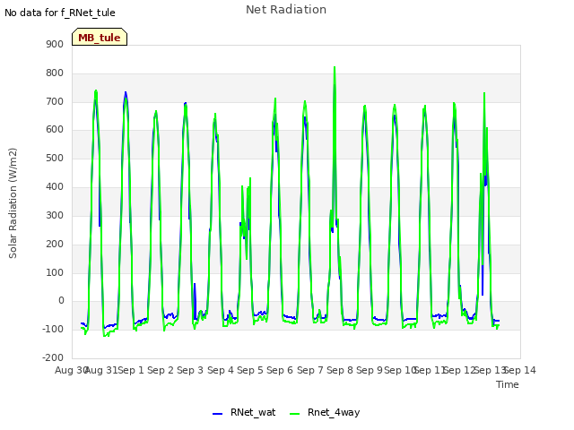Toggle the Rnet_4way legend entry

pyautogui.click(x=325, y=412)
